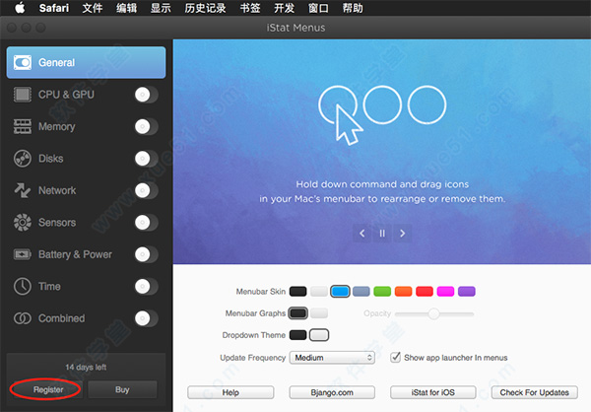This screenshot has width=591, height=412.
Task: Click the Opacity slider handle
Action: pos(433,313)
